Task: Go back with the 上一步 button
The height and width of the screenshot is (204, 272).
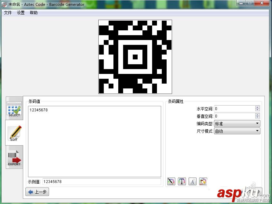Action: (x=37, y=192)
